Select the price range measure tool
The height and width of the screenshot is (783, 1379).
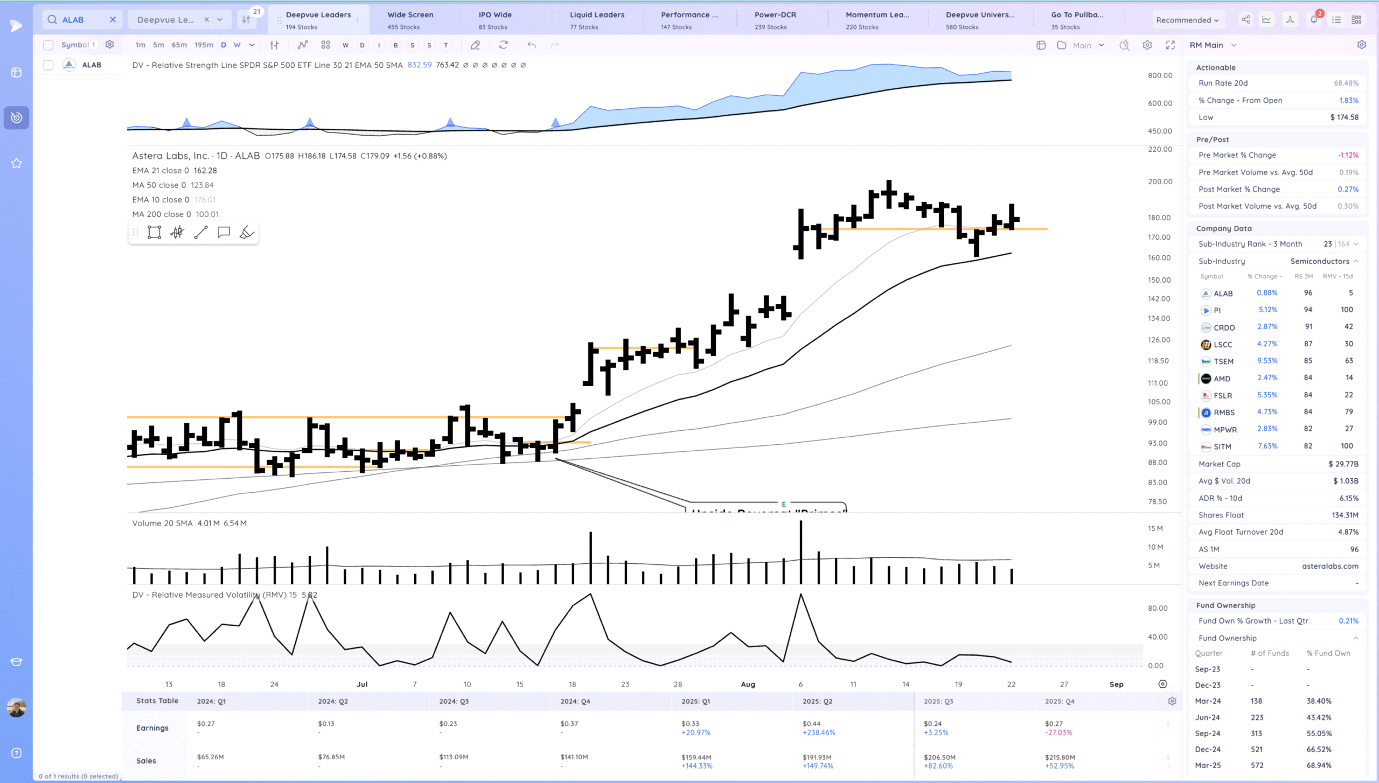click(x=177, y=233)
